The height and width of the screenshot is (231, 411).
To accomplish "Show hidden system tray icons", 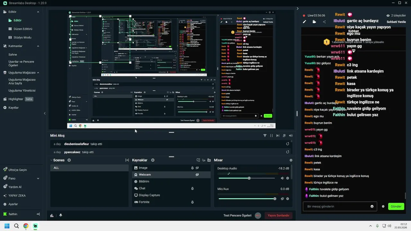I will [x=371, y=226].
